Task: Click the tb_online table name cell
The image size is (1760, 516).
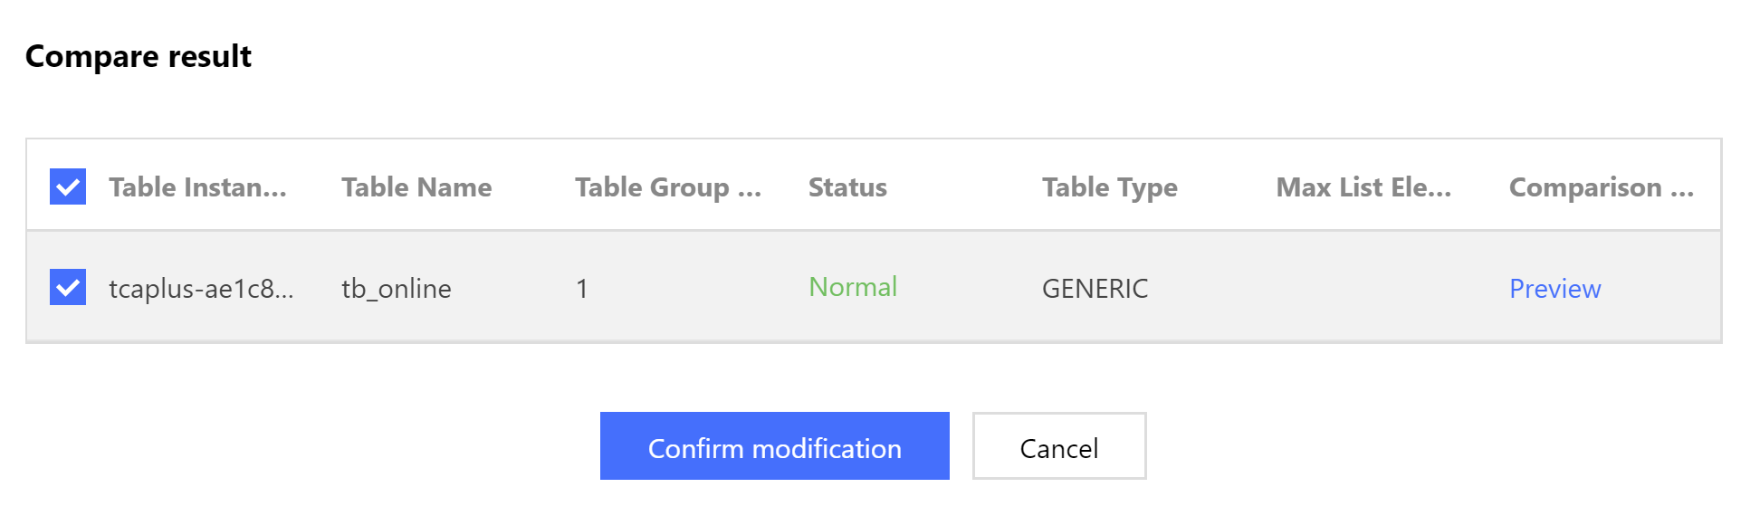Action: coord(396,289)
